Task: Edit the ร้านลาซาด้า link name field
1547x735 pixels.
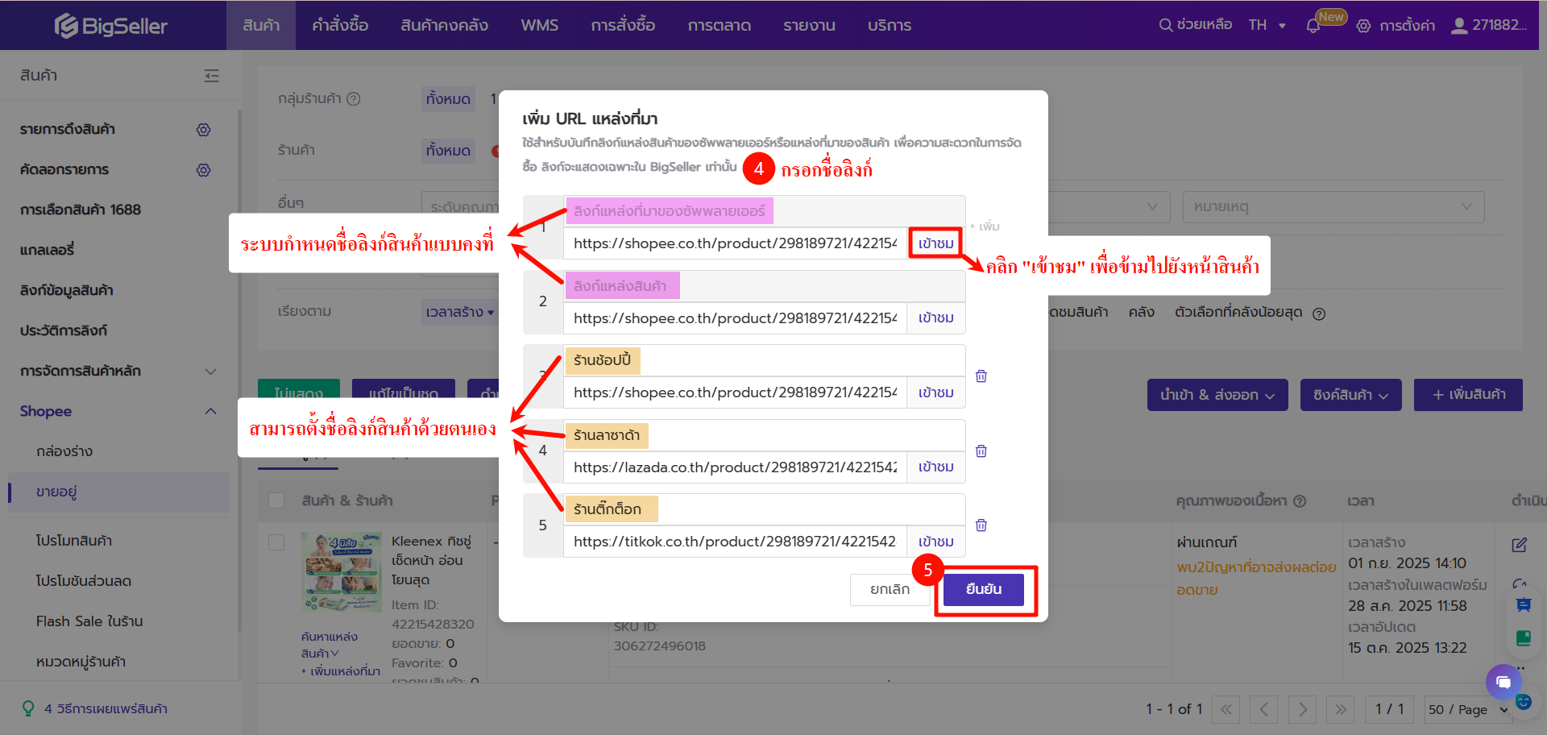Action: coord(764,435)
